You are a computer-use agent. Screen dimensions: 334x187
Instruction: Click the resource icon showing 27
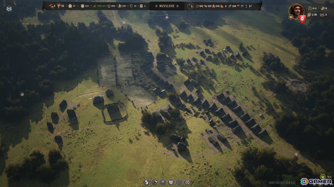pyautogui.click(x=247, y=6)
